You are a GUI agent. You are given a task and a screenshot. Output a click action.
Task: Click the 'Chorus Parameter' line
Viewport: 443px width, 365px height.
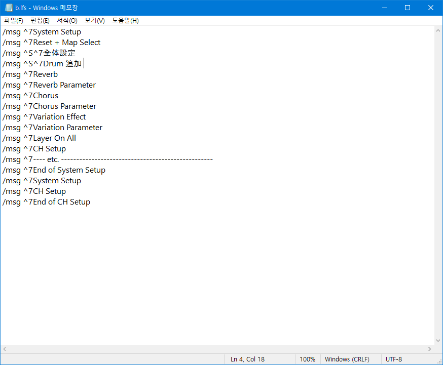click(50, 106)
